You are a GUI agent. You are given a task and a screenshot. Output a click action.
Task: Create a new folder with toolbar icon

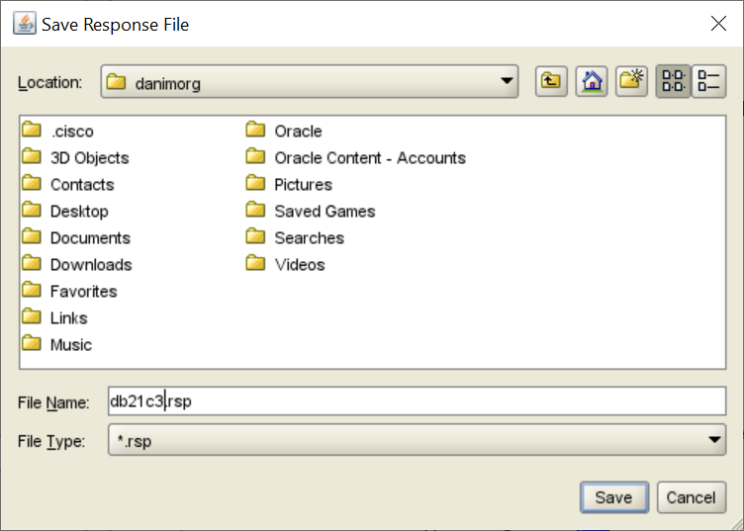click(631, 82)
